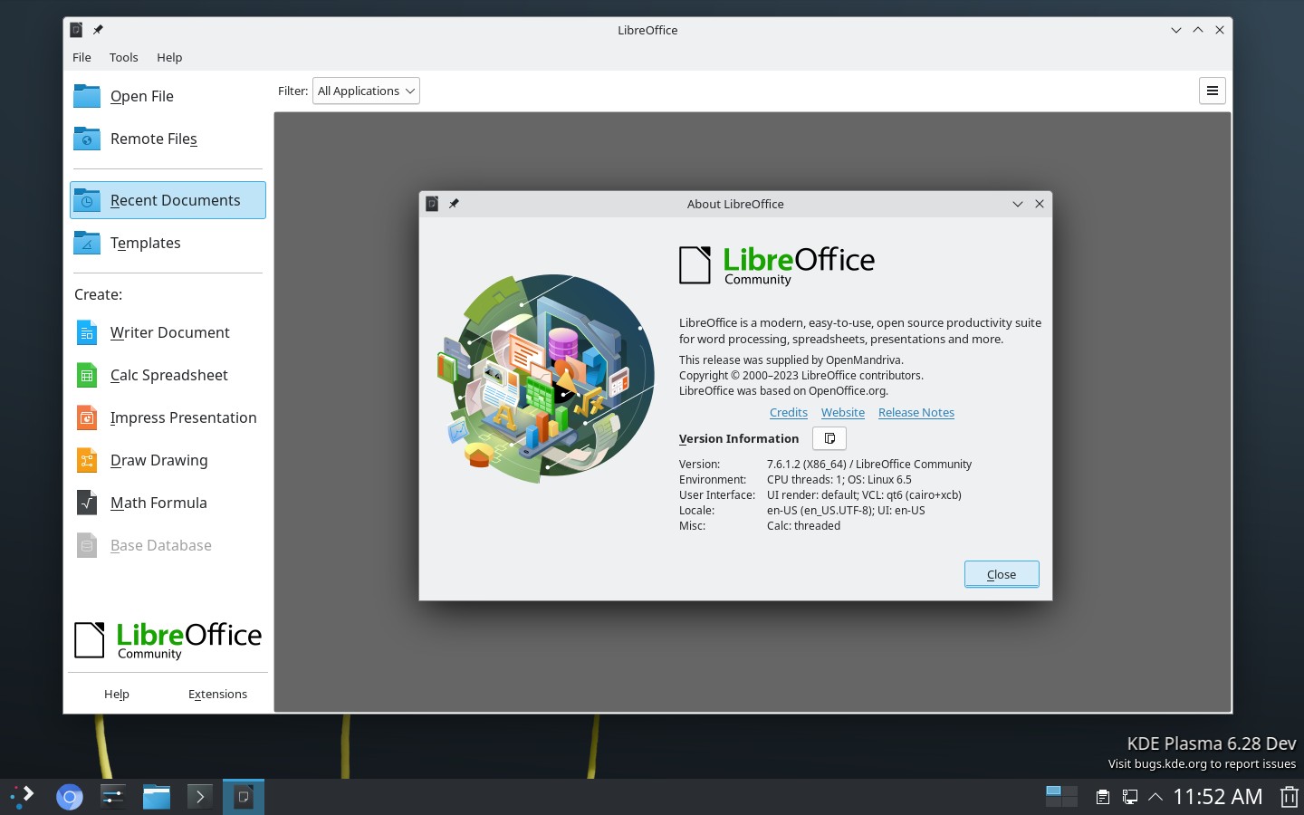
Task: Open the File menu
Action: coord(81,57)
